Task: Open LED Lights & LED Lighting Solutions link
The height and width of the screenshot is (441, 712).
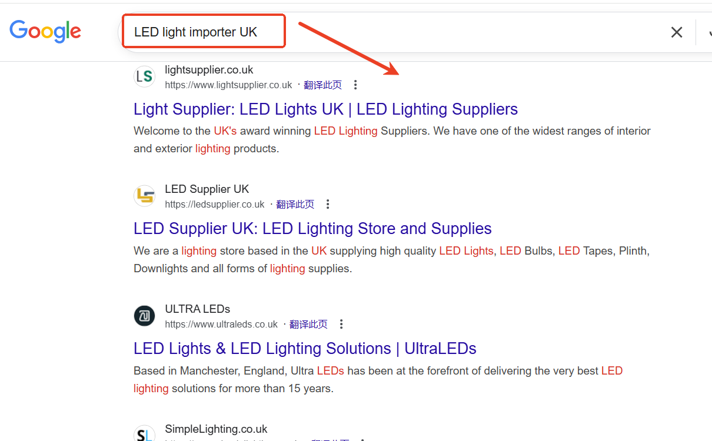Action: tap(305, 348)
